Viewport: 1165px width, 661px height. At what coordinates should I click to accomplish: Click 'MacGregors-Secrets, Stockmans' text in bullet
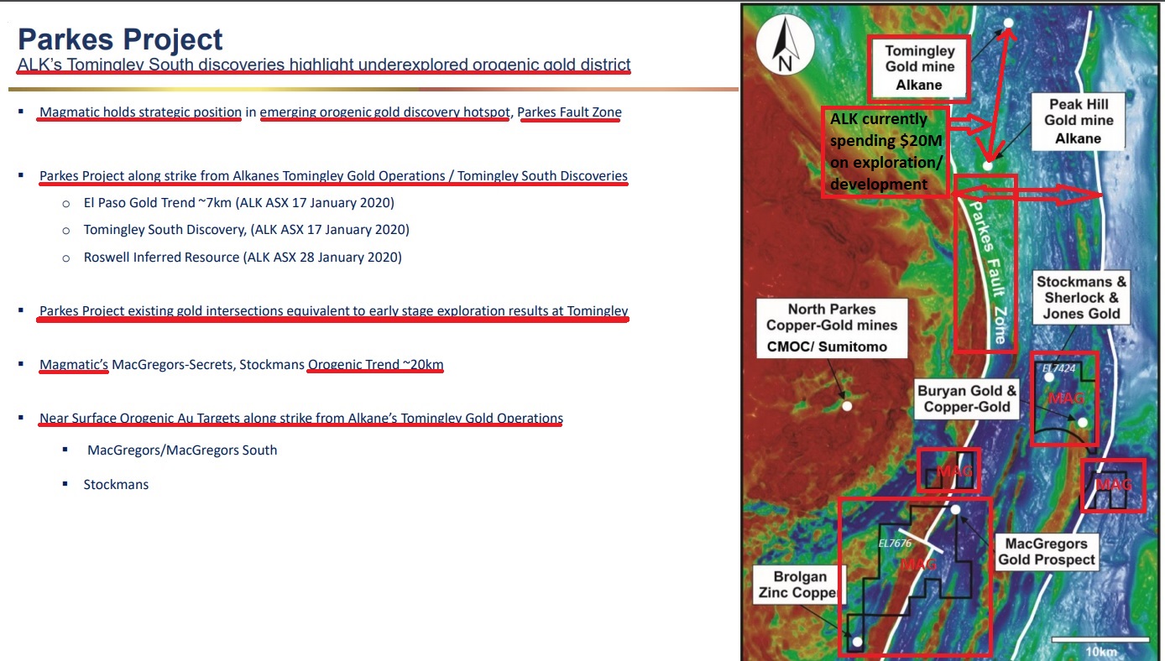208,365
